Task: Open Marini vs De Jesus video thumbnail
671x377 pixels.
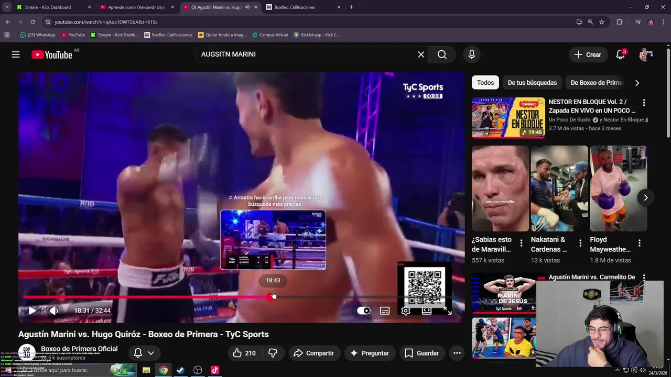Action: (504, 293)
